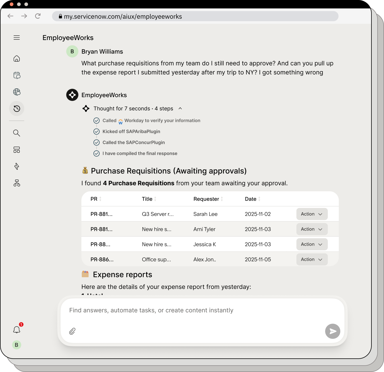Reload the page with the refresh icon
384x372 pixels.
[38, 16]
